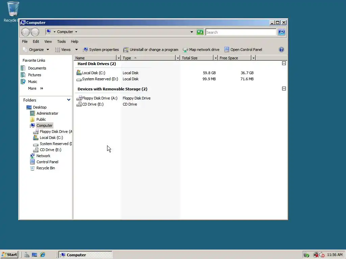Open the View menu
The height and width of the screenshot is (259, 346).
coord(48,41)
